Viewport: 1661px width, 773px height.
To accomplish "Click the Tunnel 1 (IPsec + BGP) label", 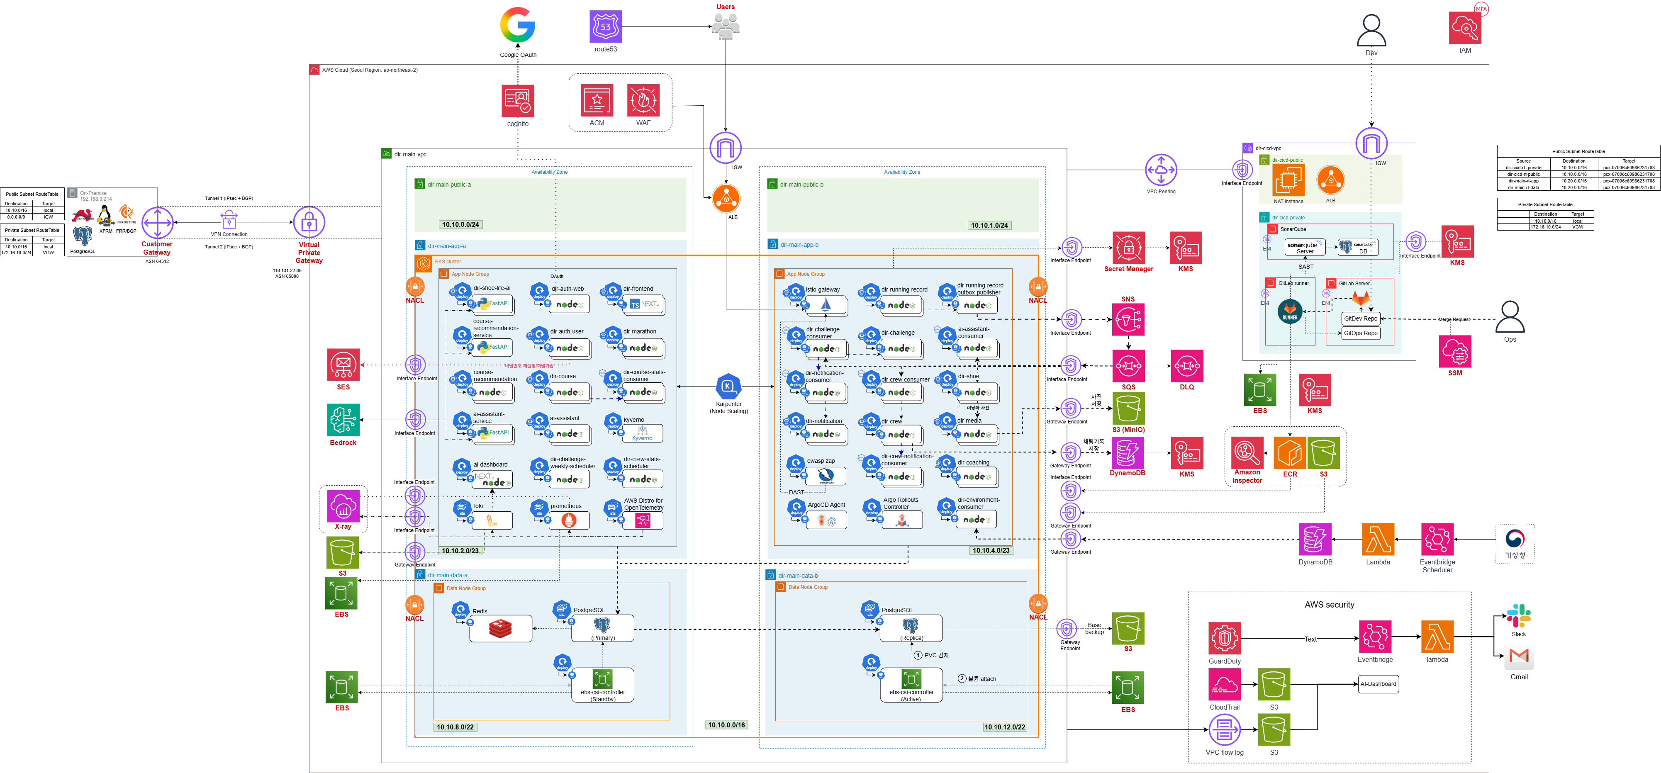I will point(229,199).
